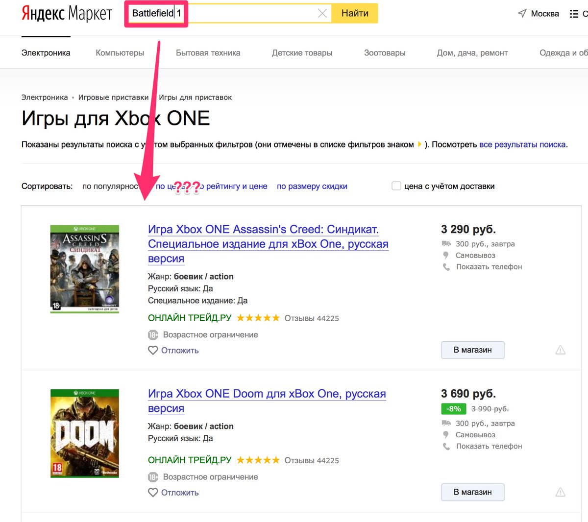Go to the Игровые приставки breadcrumb
This screenshot has height=522, width=588.
(113, 97)
